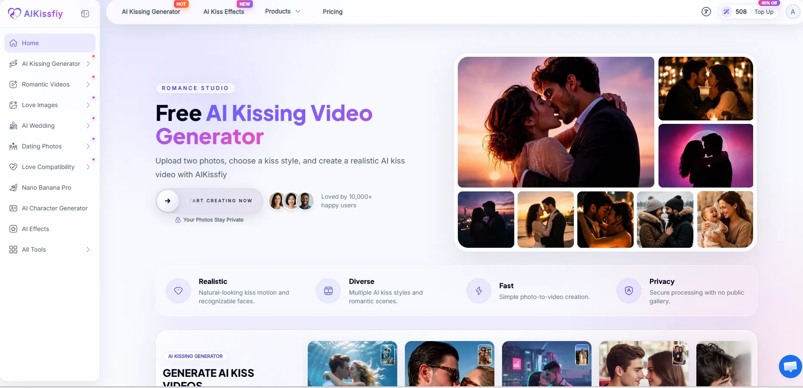Click the credits wand icon beside 508
The width and height of the screenshot is (803, 388).
726,12
